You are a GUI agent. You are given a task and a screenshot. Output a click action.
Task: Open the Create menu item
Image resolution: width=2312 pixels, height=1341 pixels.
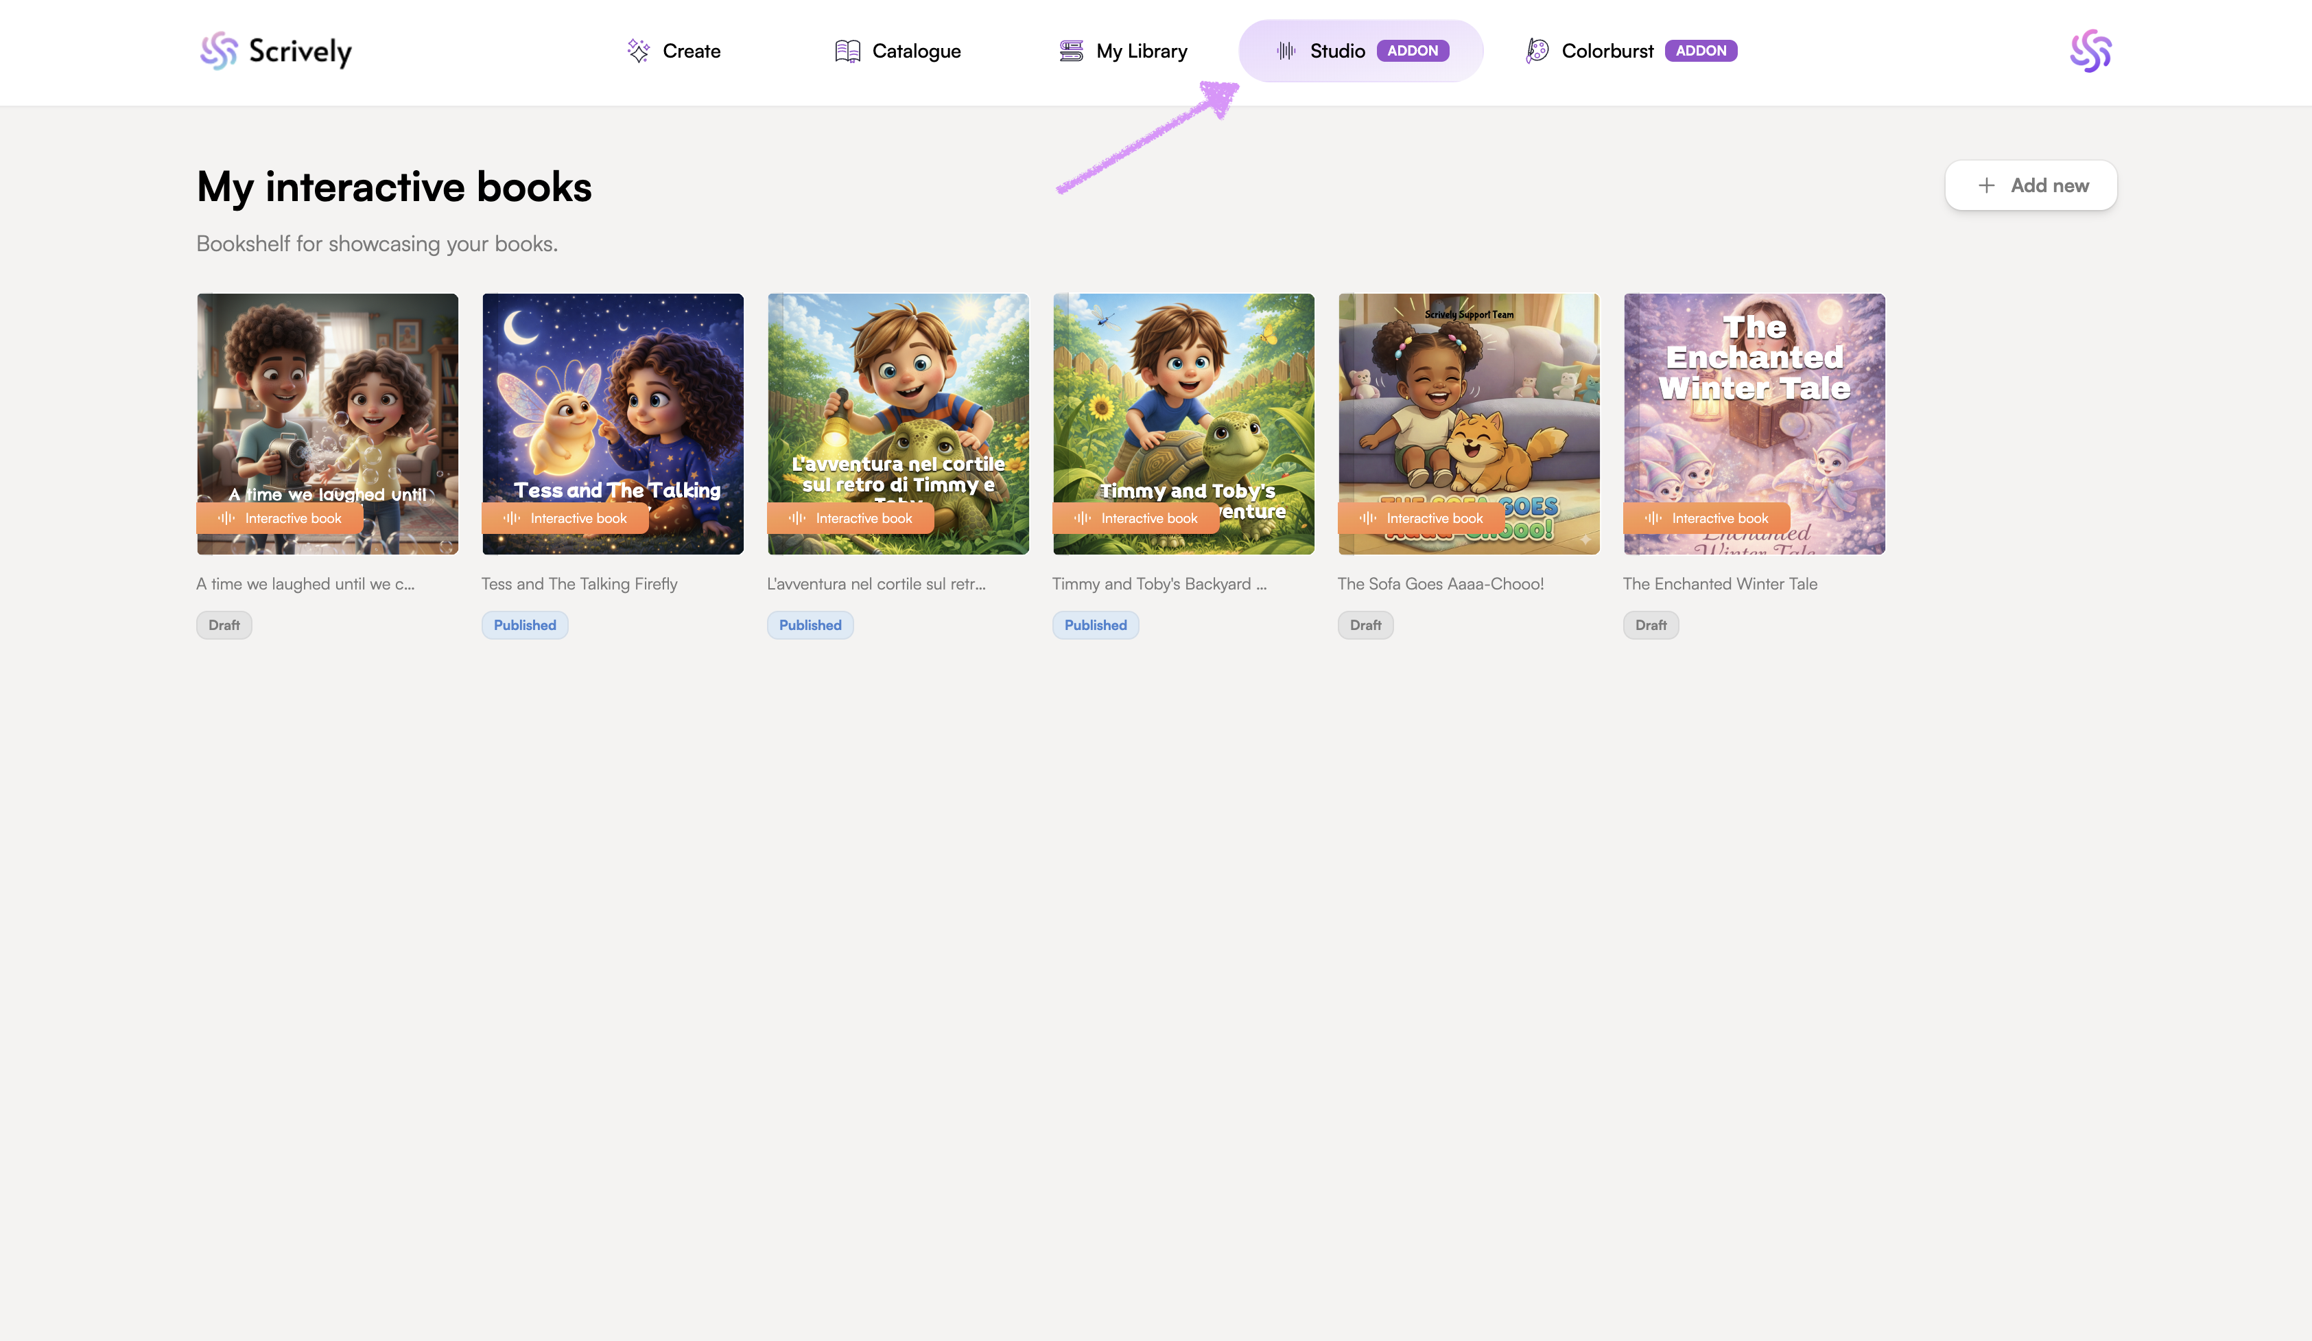(691, 51)
